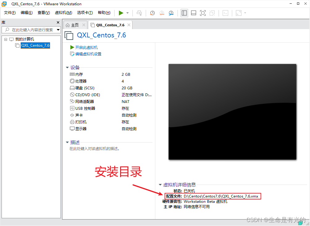Open the stretch display dropdown arrow

coord(245,13)
